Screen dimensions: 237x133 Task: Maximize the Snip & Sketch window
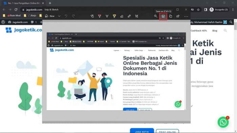[x=177, y=9]
